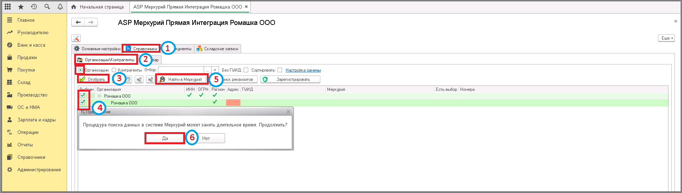
Task: Collapse the Ромашка ООО tree row
Action: 100,96
